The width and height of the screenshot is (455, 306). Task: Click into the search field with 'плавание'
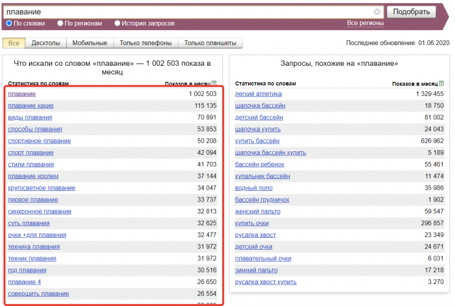pyautogui.click(x=190, y=12)
